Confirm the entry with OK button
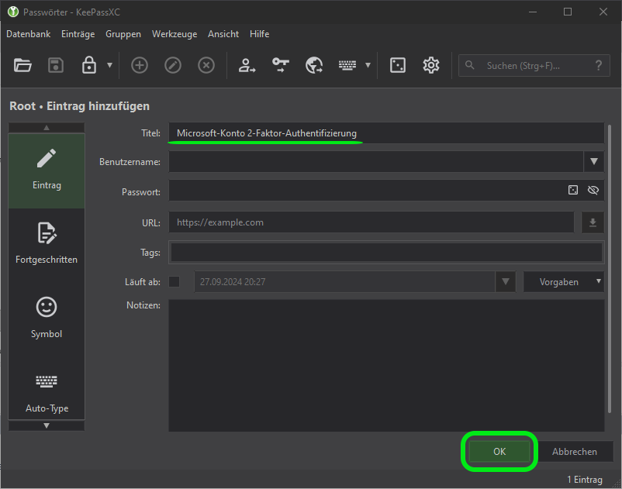Viewport: 622px width, 489px height. [x=499, y=452]
